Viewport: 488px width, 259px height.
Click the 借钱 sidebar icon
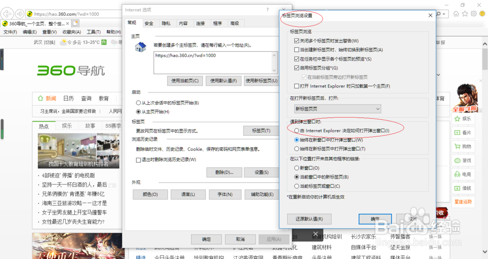click(x=457, y=188)
